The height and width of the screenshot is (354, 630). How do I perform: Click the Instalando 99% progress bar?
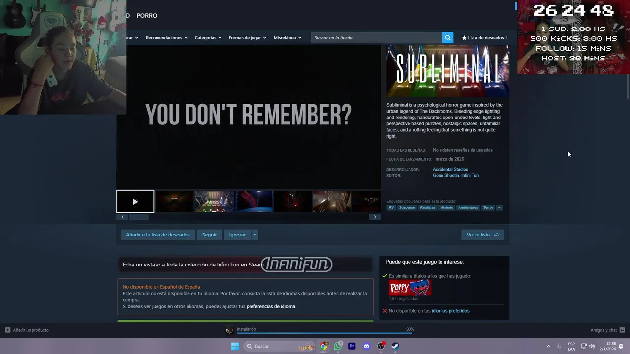click(325, 333)
